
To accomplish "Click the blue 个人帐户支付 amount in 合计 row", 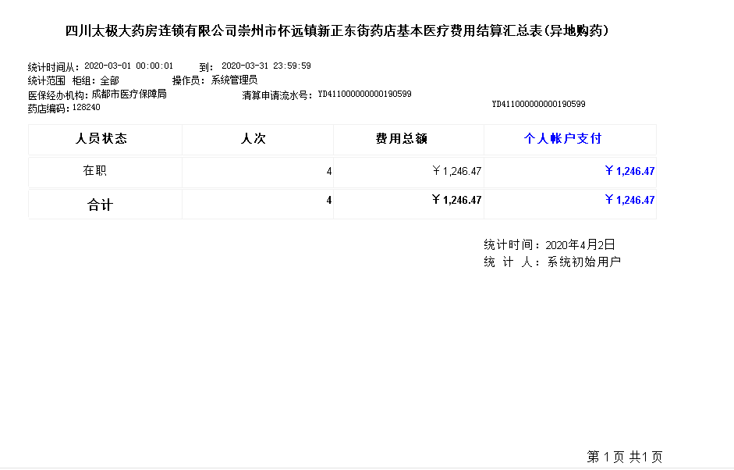I will [x=629, y=200].
